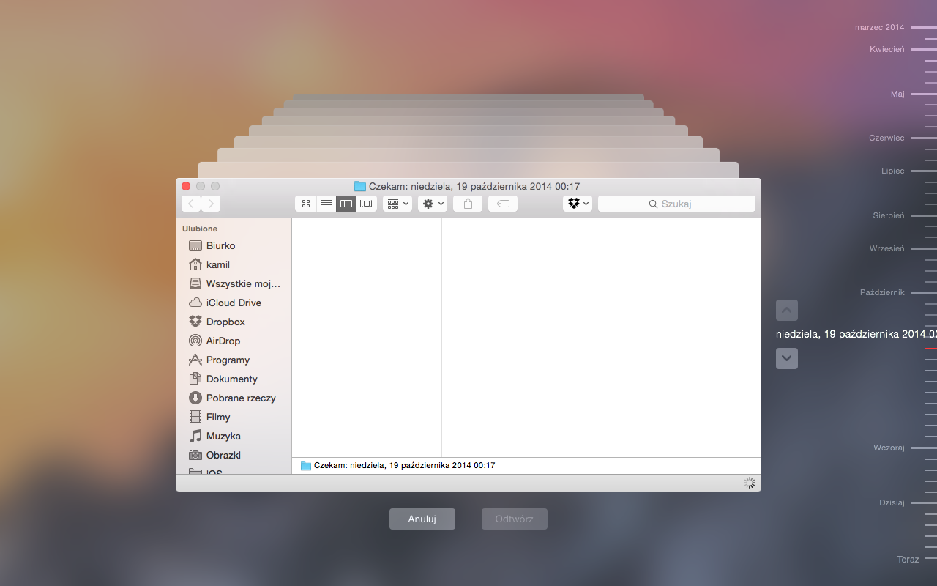The height and width of the screenshot is (586, 937).
Task: Click the Share toolbar button
Action: coord(468,204)
